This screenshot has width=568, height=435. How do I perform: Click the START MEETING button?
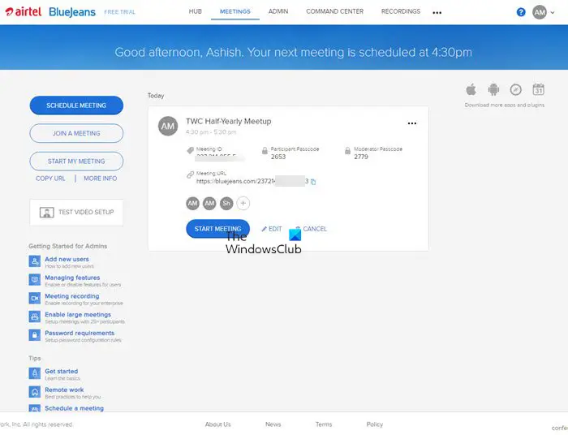pos(217,229)
